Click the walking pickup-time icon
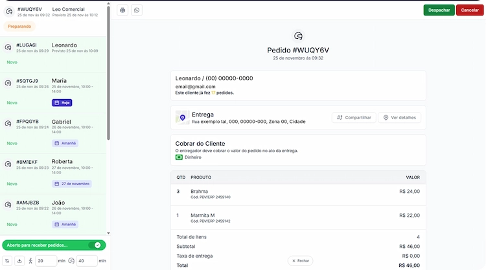 point(29,261)
